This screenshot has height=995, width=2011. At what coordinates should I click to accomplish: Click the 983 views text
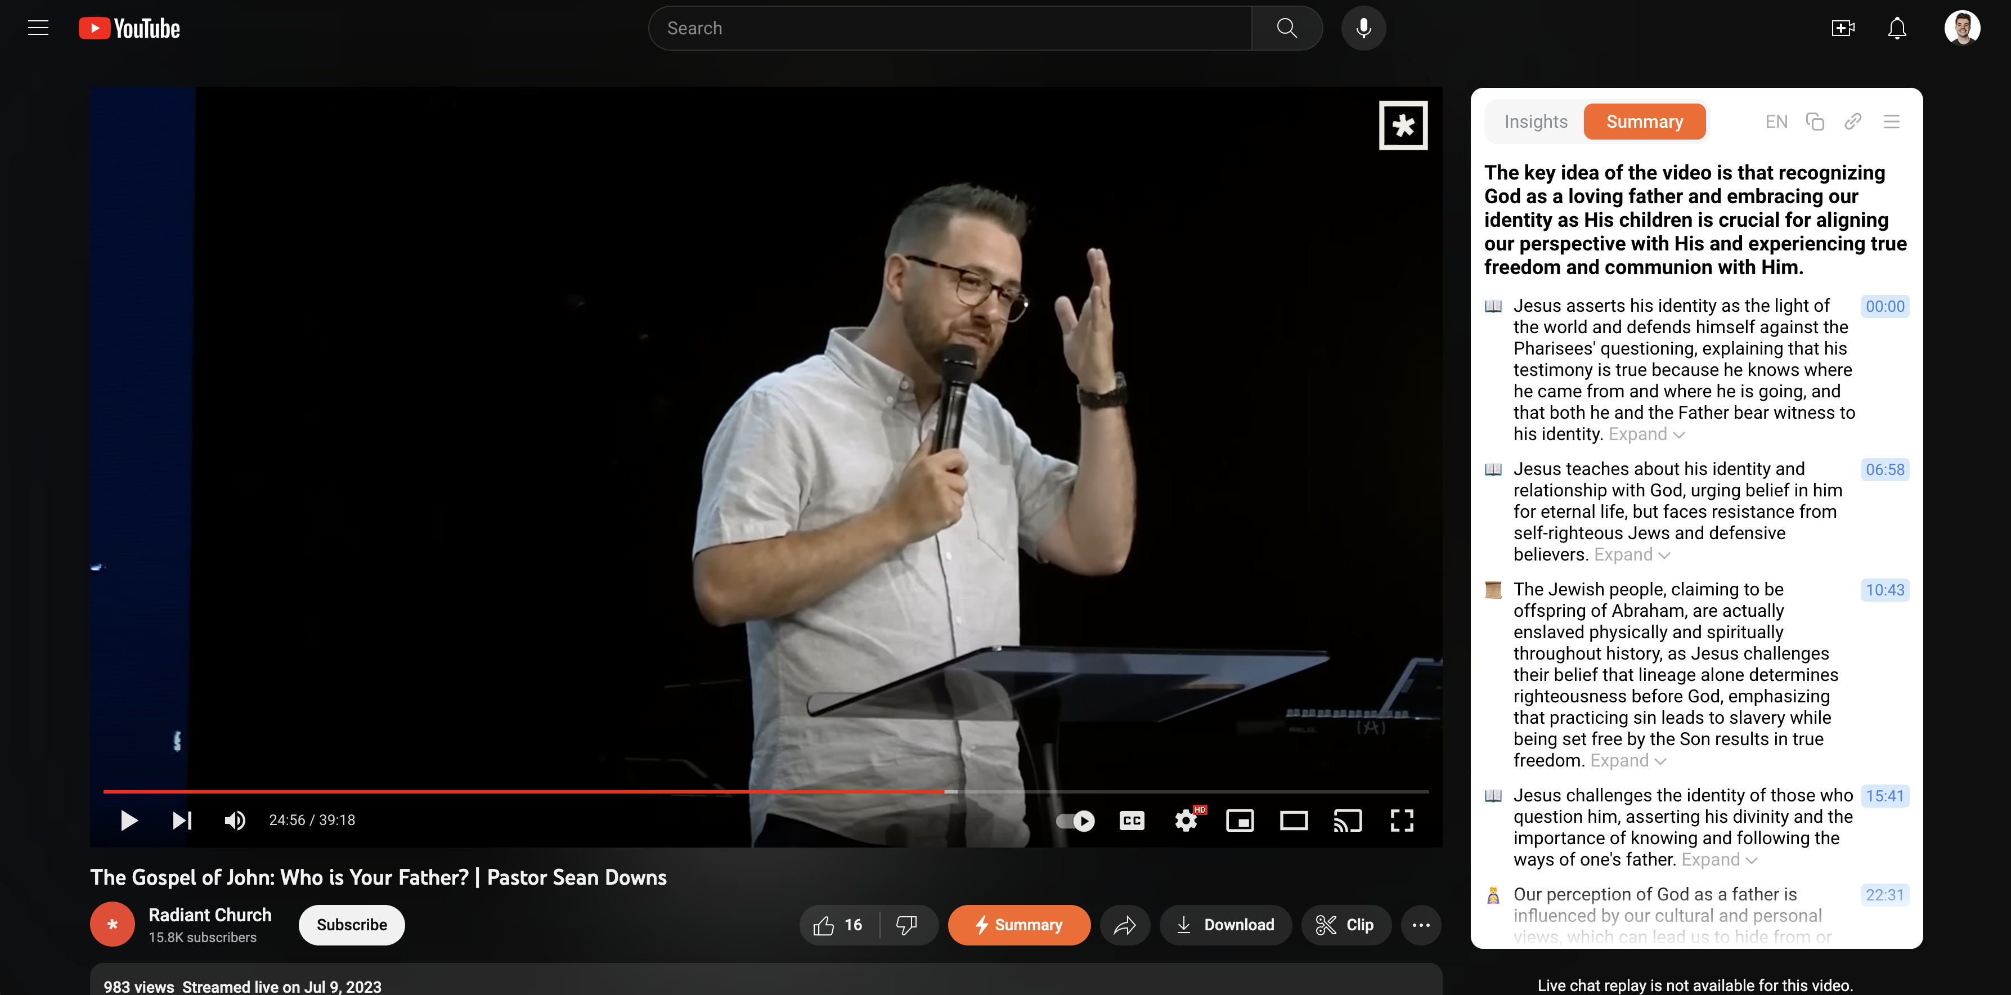pyautogui.click(x=139, y=987)
